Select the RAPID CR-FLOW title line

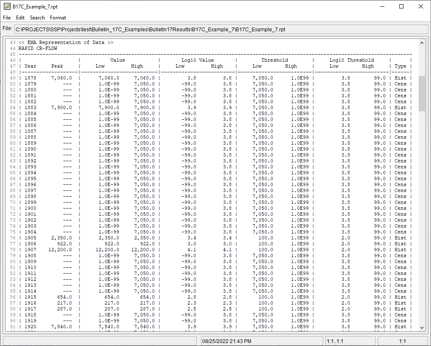click(38, 48)
